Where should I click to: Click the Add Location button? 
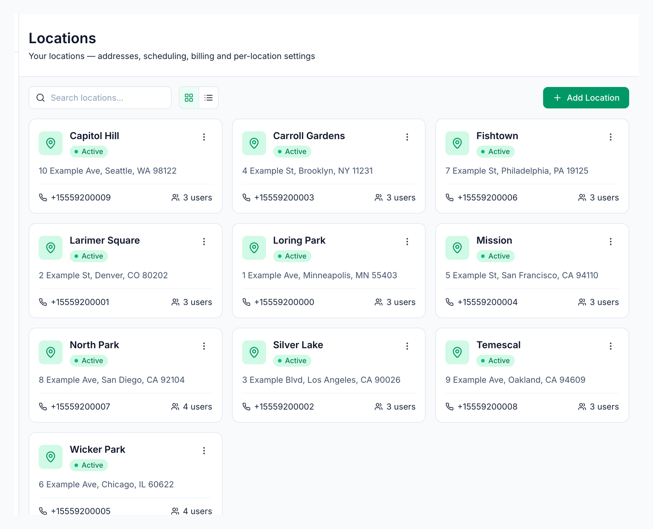tap(586, 98)
